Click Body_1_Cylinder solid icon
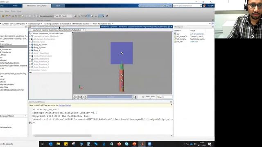Screen dimensions: 262x147 [x=32, y=45]
